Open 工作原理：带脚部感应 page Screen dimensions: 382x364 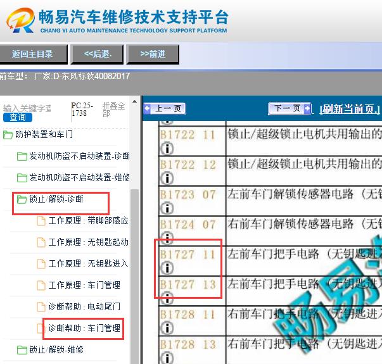tap(88, 221)
